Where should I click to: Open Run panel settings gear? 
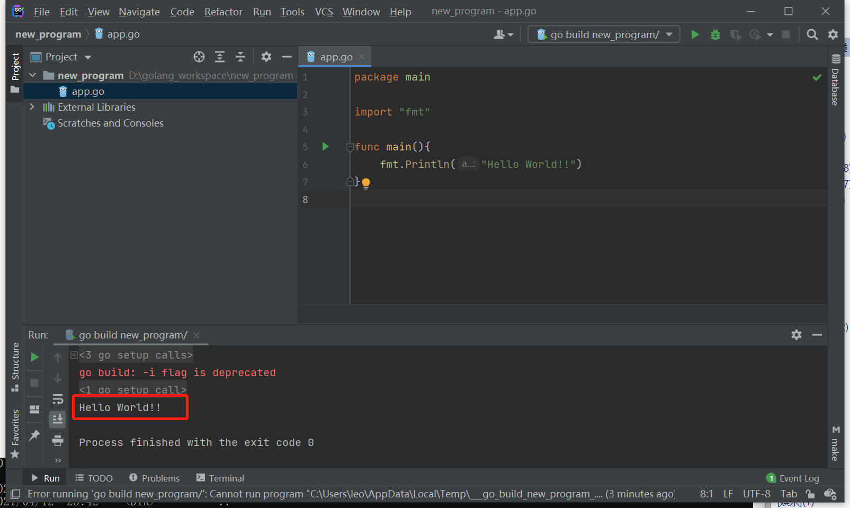(797, 335)
